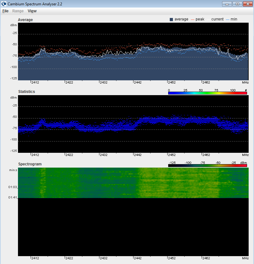This screenshot has width=254, height=264.
Task: Open the View menu
Action: click(x=32, y=11)
